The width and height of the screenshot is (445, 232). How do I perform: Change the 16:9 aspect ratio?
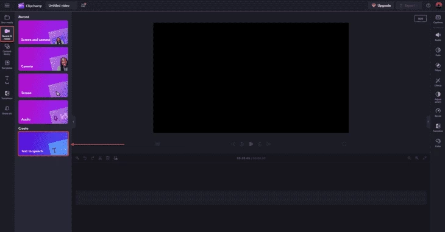click(x=420, y=19)
